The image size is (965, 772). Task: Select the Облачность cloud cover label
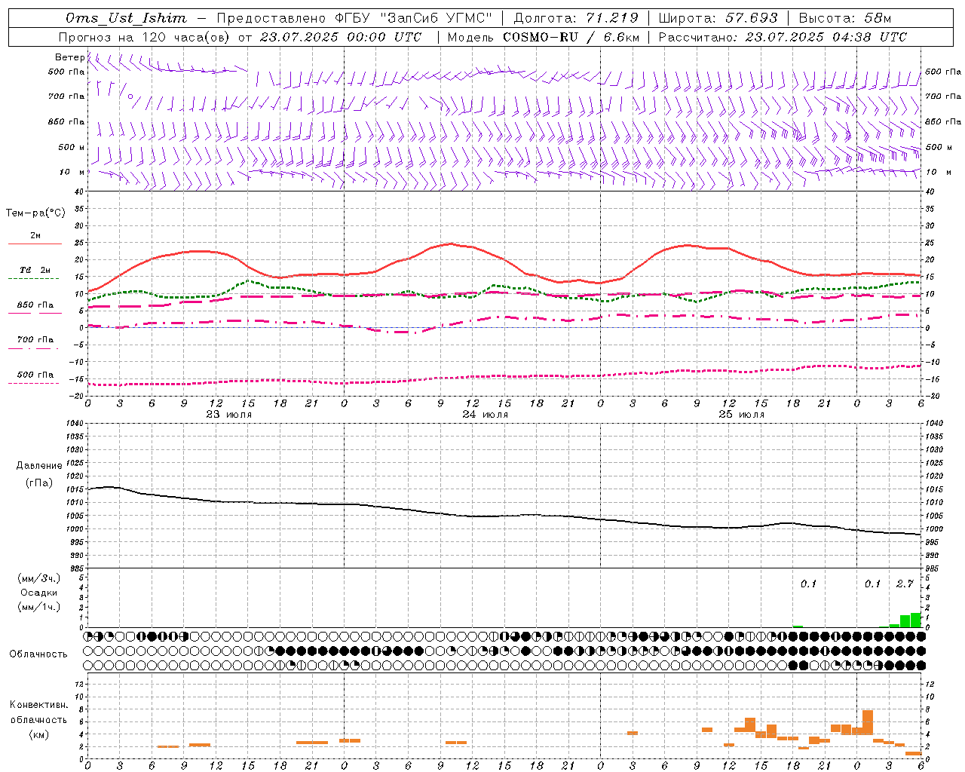(x=38, y=654)
